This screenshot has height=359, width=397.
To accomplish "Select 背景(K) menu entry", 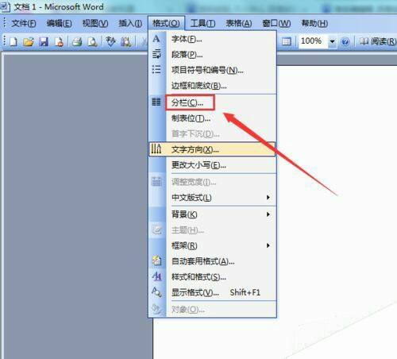I will [212, 214].
